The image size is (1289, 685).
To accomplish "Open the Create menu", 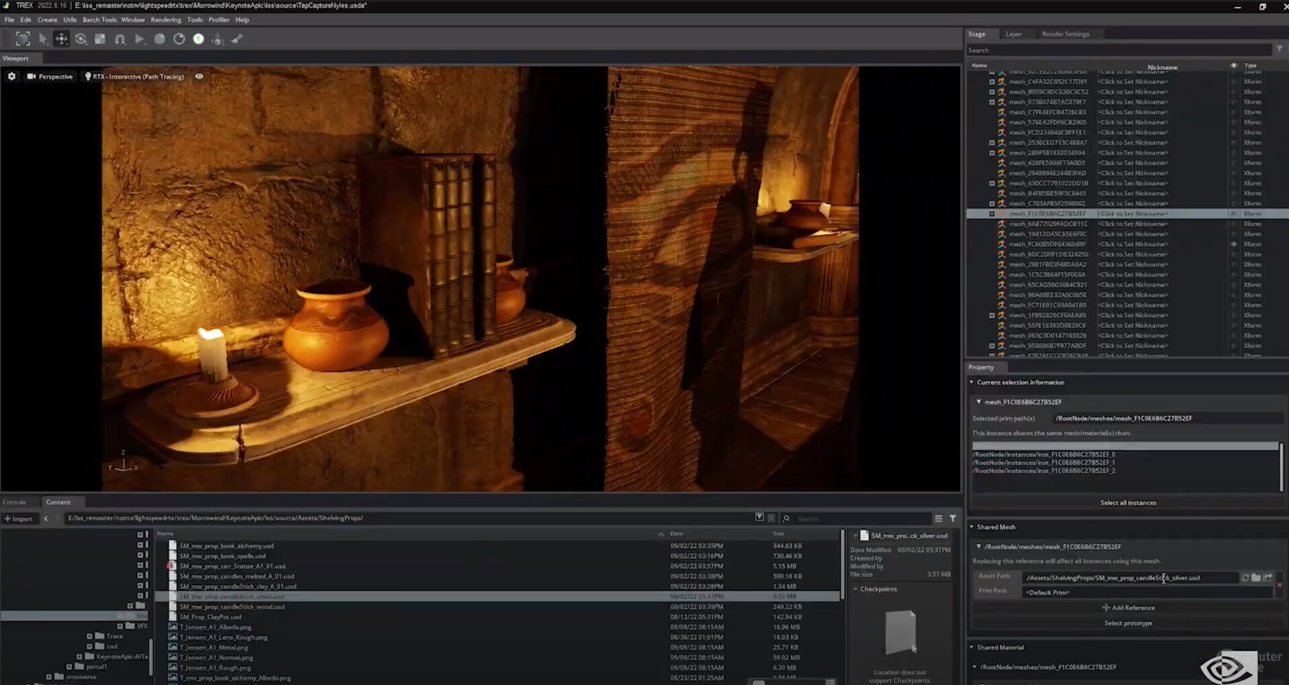I will 47,19.
